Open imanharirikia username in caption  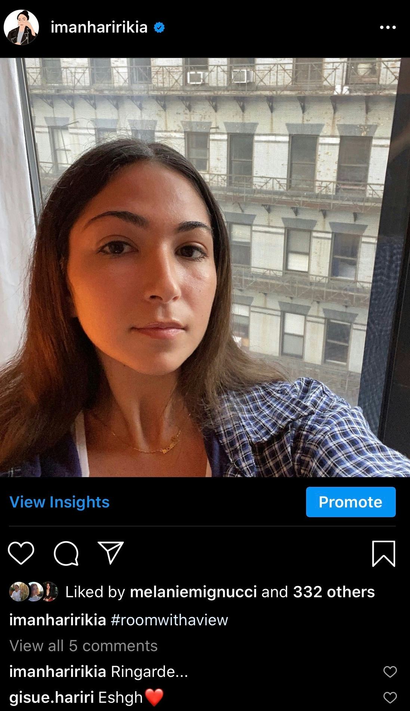58,620
